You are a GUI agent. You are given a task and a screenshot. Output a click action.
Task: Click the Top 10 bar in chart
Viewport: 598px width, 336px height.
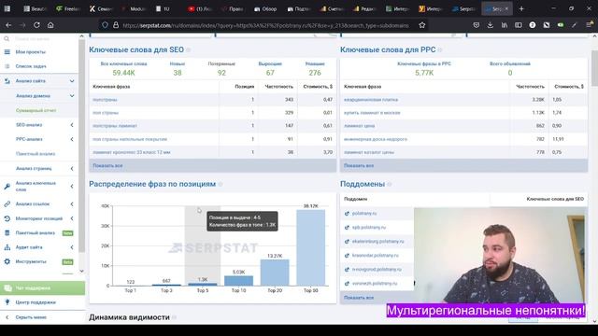point(239,281)
